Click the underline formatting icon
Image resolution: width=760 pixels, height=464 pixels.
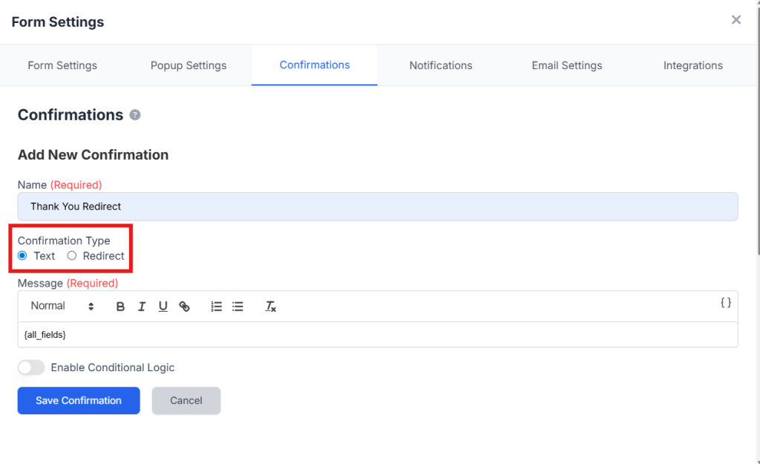163,307
